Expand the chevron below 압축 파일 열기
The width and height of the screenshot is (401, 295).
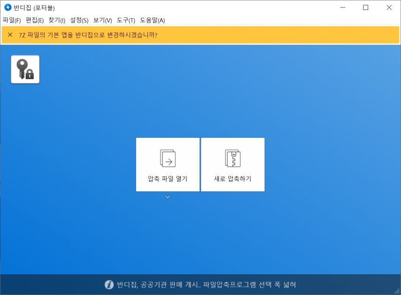[x=168, y=197]
